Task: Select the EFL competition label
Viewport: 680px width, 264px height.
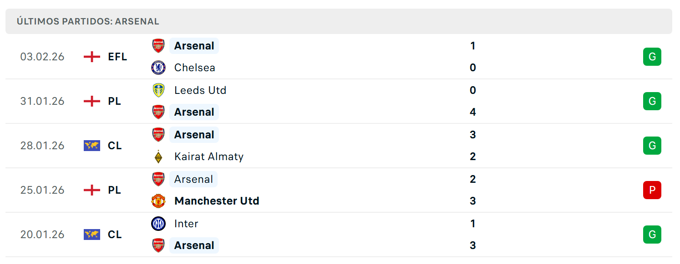Action: coord(117,57)
